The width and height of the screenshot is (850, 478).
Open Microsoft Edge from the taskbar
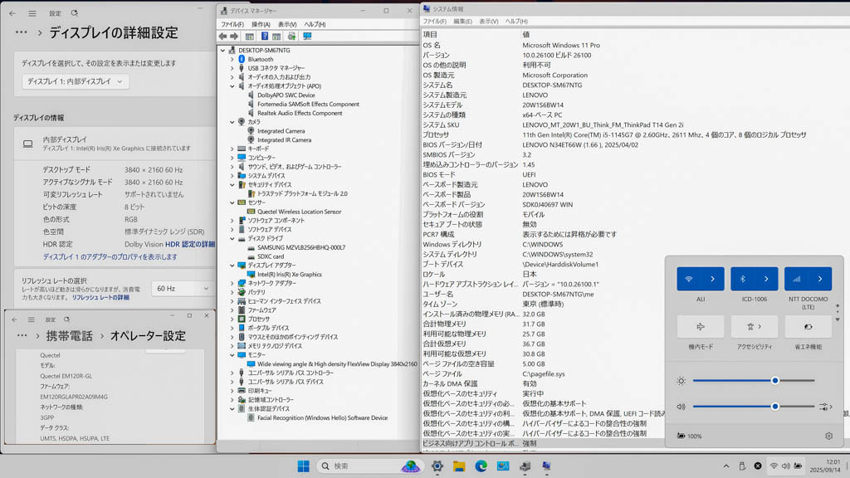(481, 466)
